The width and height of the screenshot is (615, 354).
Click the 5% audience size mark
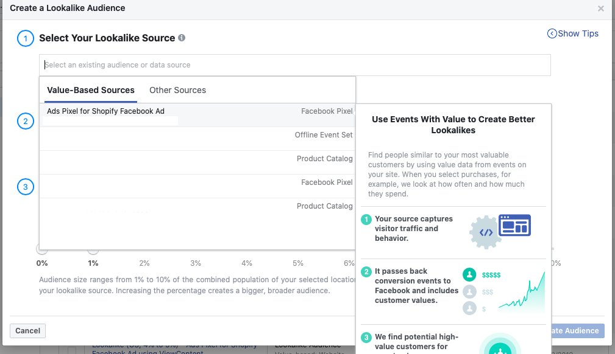297,263
